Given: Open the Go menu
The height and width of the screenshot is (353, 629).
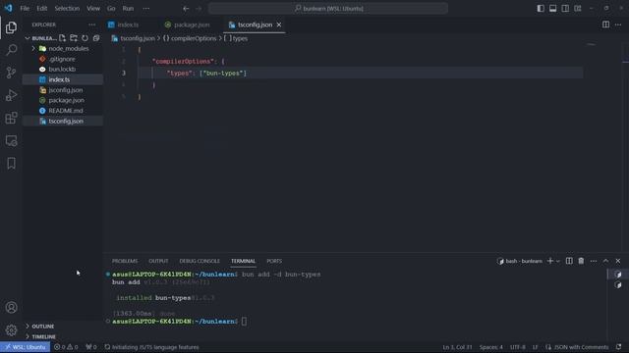Looking at the screenshot, I should pos(111,9).
